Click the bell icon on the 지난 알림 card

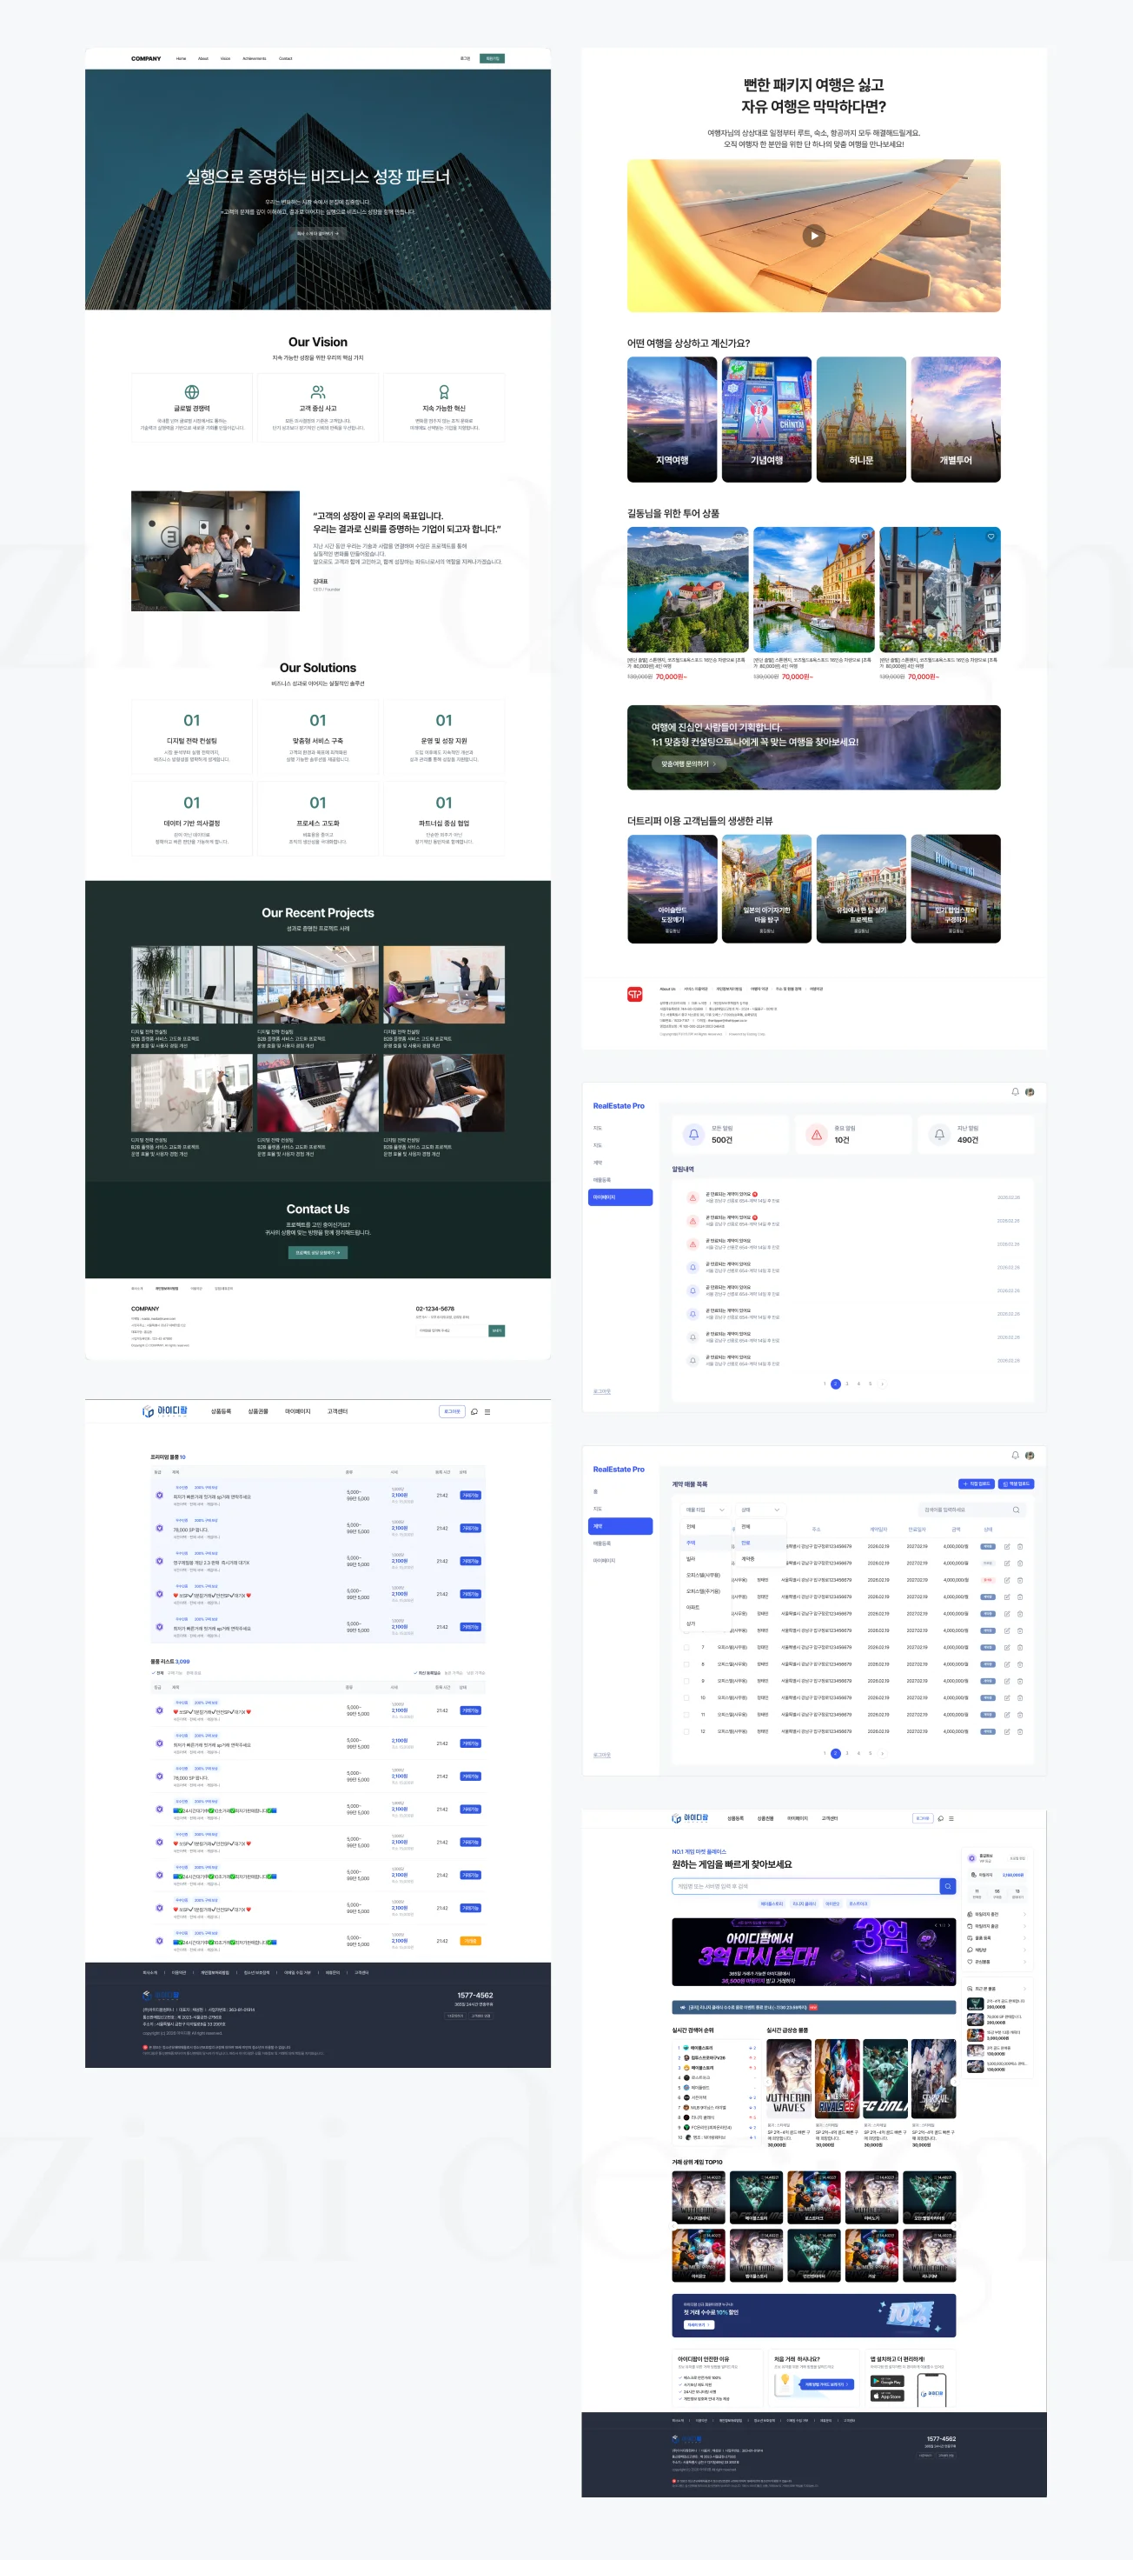939,1134
